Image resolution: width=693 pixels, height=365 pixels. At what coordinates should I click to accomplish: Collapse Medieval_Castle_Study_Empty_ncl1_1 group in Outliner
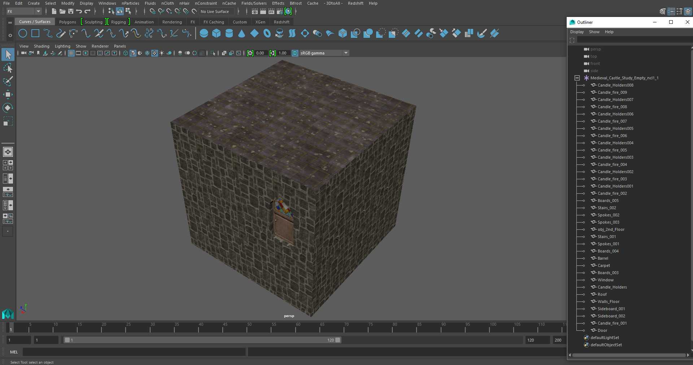[577, 78]
